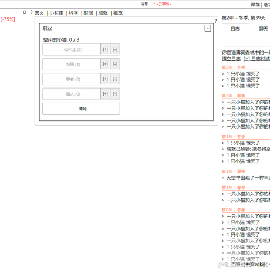The width and height of the screenshot is (270, 270).
Task: Click the 第1年 - 冬季 log heading
Action: (x=234, y=137)
